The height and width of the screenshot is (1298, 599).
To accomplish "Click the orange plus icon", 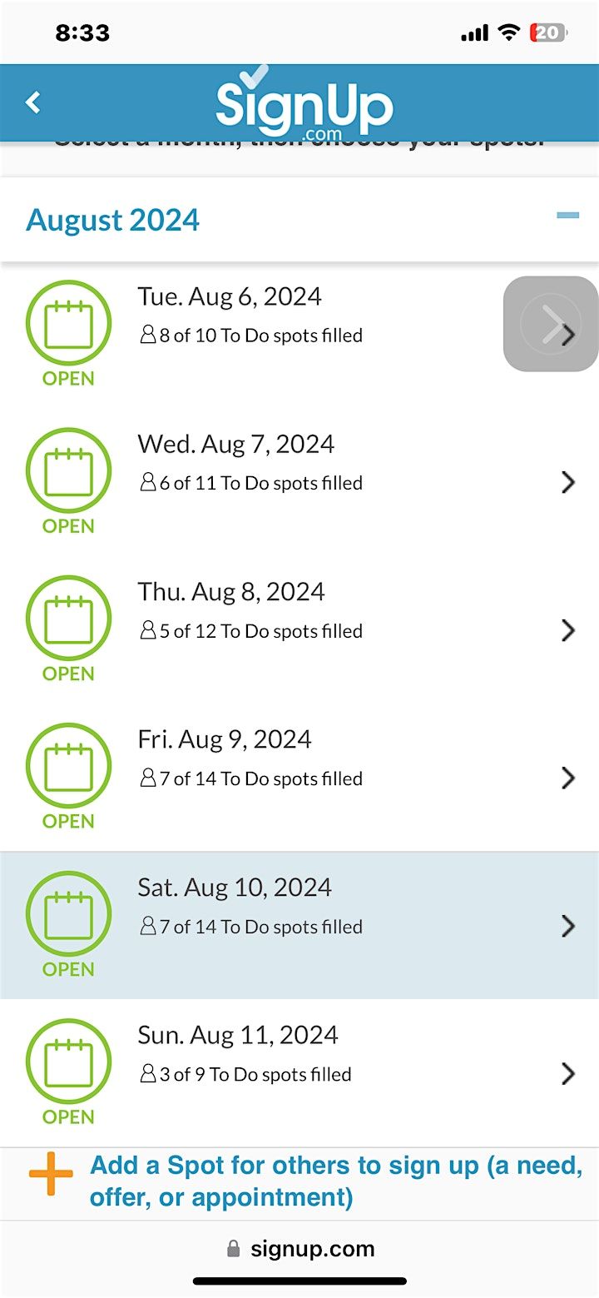I will pos(52,1173).
